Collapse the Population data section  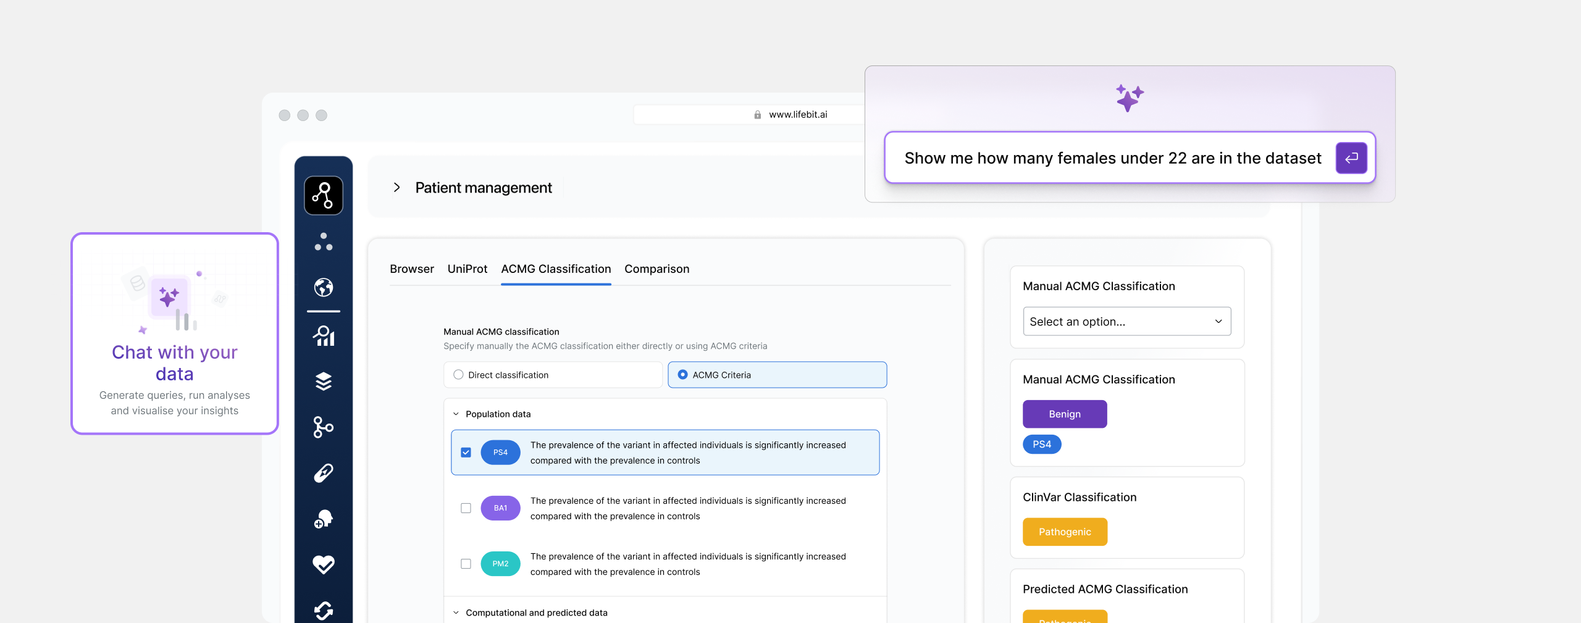[456, 414]
